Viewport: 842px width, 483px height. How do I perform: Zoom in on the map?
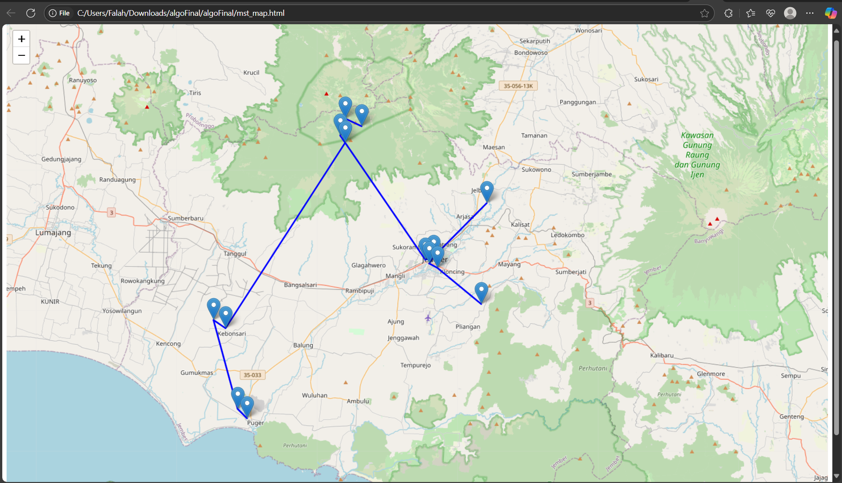coord(21,39)
